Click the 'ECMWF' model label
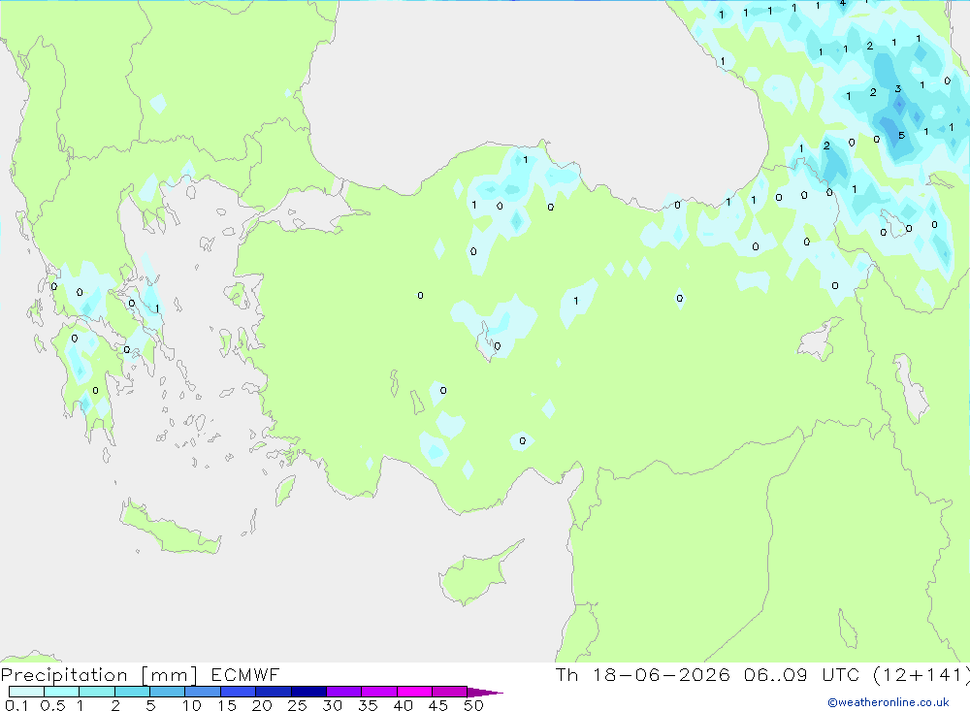This screenshot has width=970, height=711. [245, 675]
